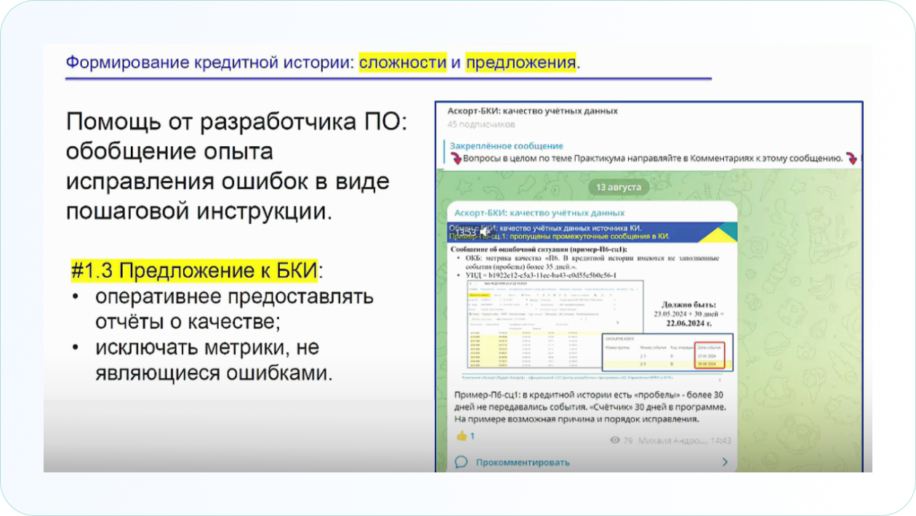
Task: Click the "13:53" video duration label
Action: coord(465,232)
